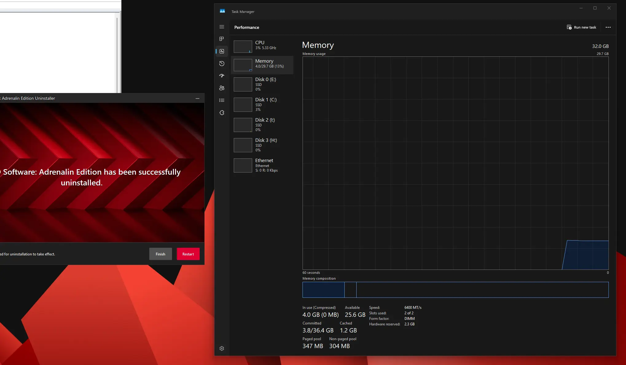This screenshot has width=626, height=365.
Task: Click the Adrenalin Edition Uninstaller title text
Action: click(x=28, y=99)
